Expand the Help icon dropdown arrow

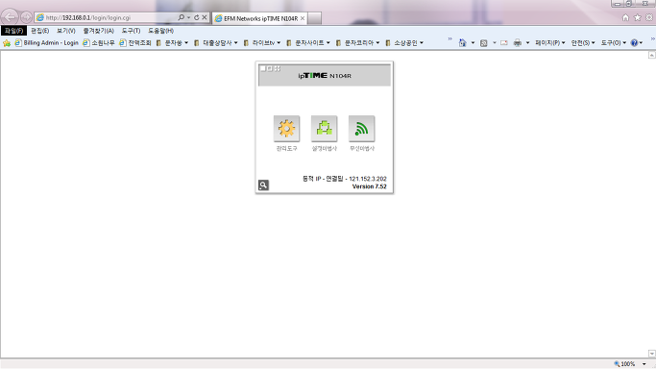[x=641, y=42]
